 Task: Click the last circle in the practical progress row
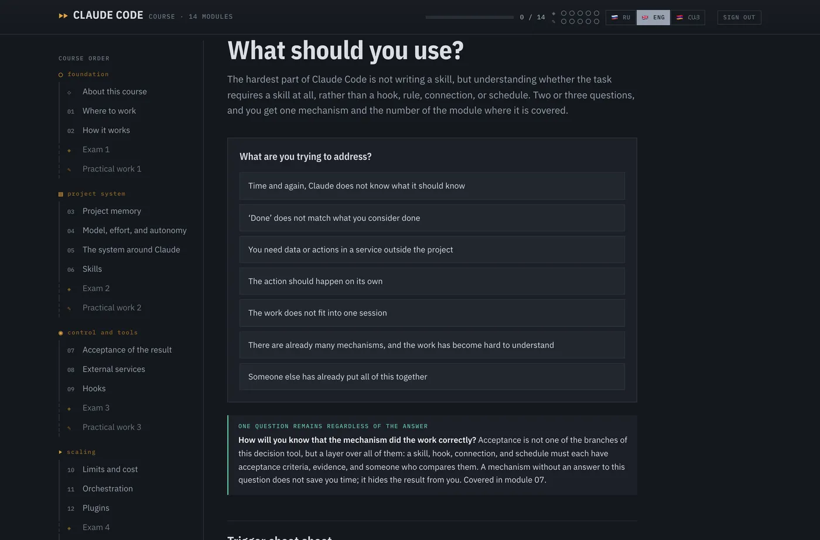click(x=597, y=22)
